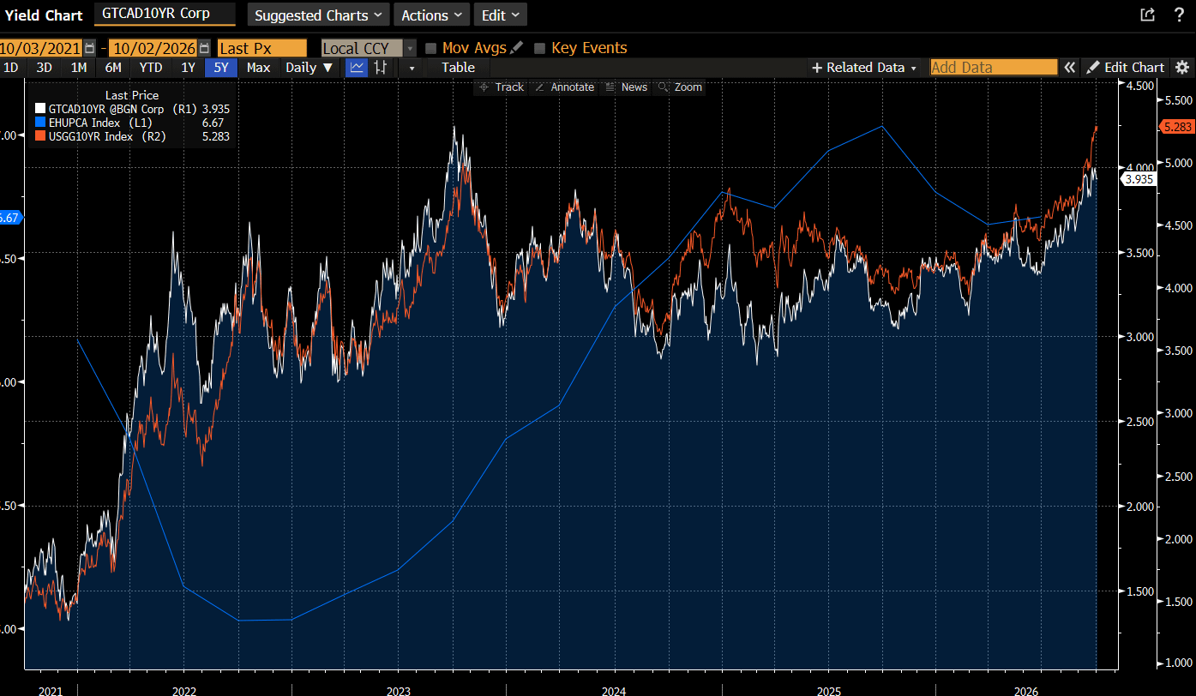The height and width of the screenshot is (696, 1196).
Task: Open the News overlay tool
Action: click(626, 87)
